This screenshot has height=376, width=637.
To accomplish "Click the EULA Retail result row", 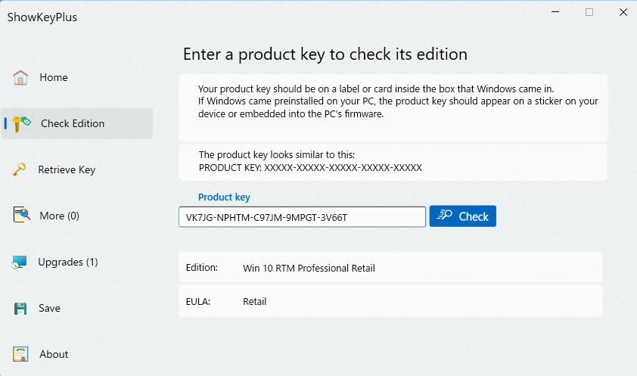I will pyautogui.click(x=390, y=301).
